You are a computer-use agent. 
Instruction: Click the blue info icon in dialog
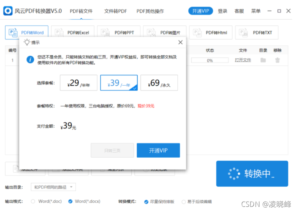[x=30, y=59]
